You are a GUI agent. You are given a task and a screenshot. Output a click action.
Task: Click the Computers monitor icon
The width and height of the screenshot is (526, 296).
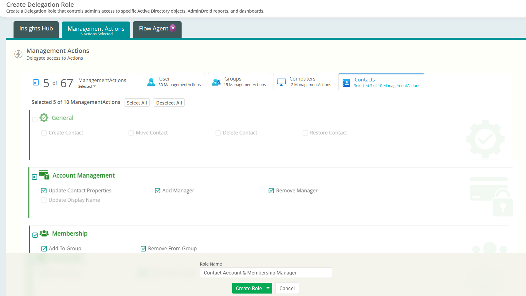coord(281,82)
